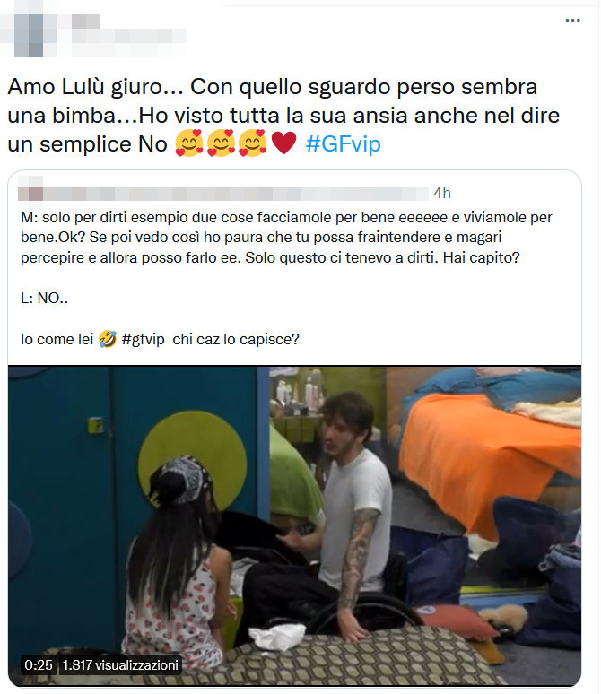Screen dimensions: 601x694
Task: Click the first smiling face with hearts emoji
Action: tap(189, 143)
